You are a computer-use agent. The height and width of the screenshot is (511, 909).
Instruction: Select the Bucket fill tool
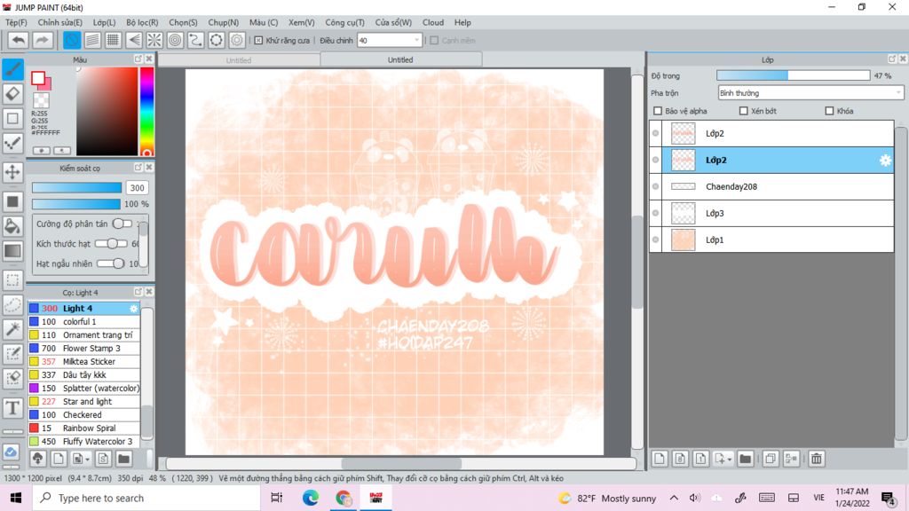point(12,226)
